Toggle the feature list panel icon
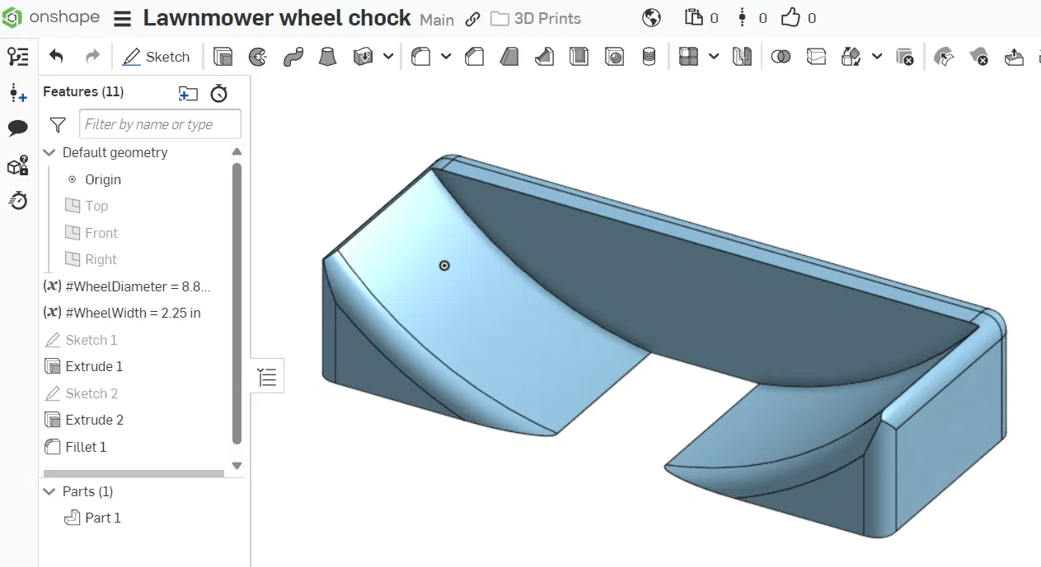The width and height of the screenshot is (1041, 567). (x=18, y=57)
